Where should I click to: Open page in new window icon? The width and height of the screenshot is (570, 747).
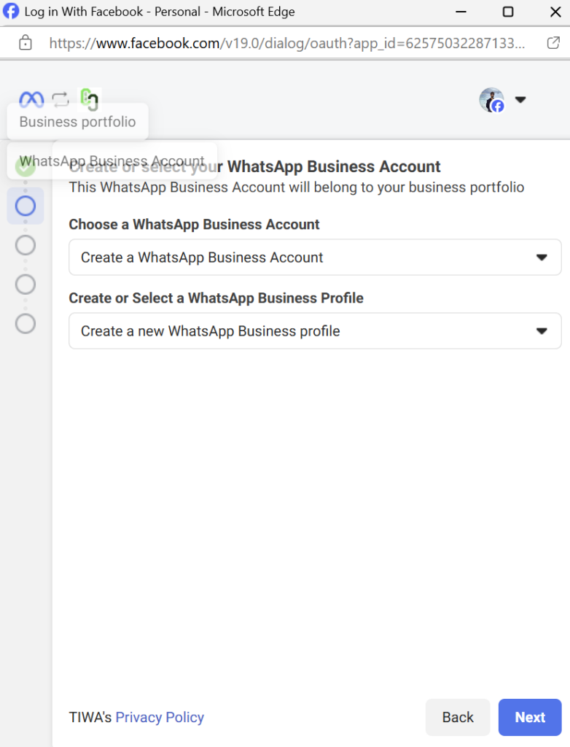tap(553, 43)
